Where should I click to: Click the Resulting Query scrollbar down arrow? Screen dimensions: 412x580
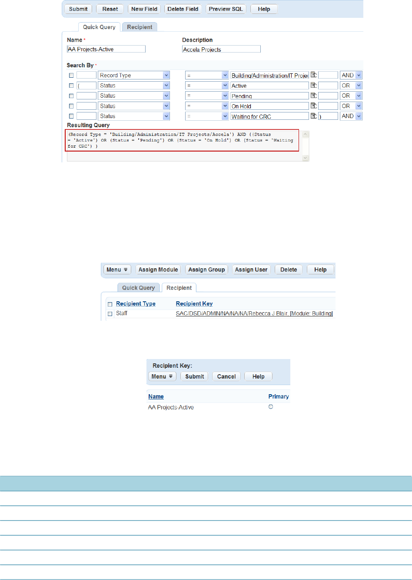[306, 158]
